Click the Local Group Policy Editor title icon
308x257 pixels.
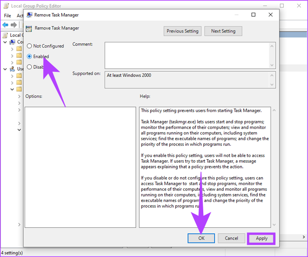coord(6,6)
